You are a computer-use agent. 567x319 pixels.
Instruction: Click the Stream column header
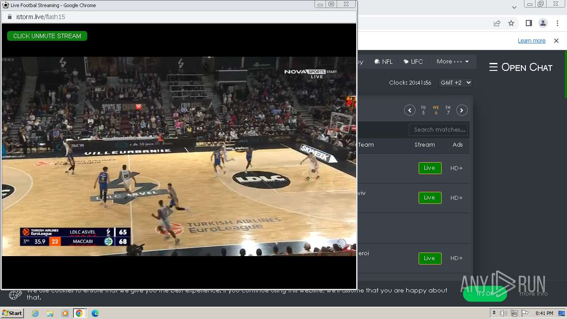(424, 145)
